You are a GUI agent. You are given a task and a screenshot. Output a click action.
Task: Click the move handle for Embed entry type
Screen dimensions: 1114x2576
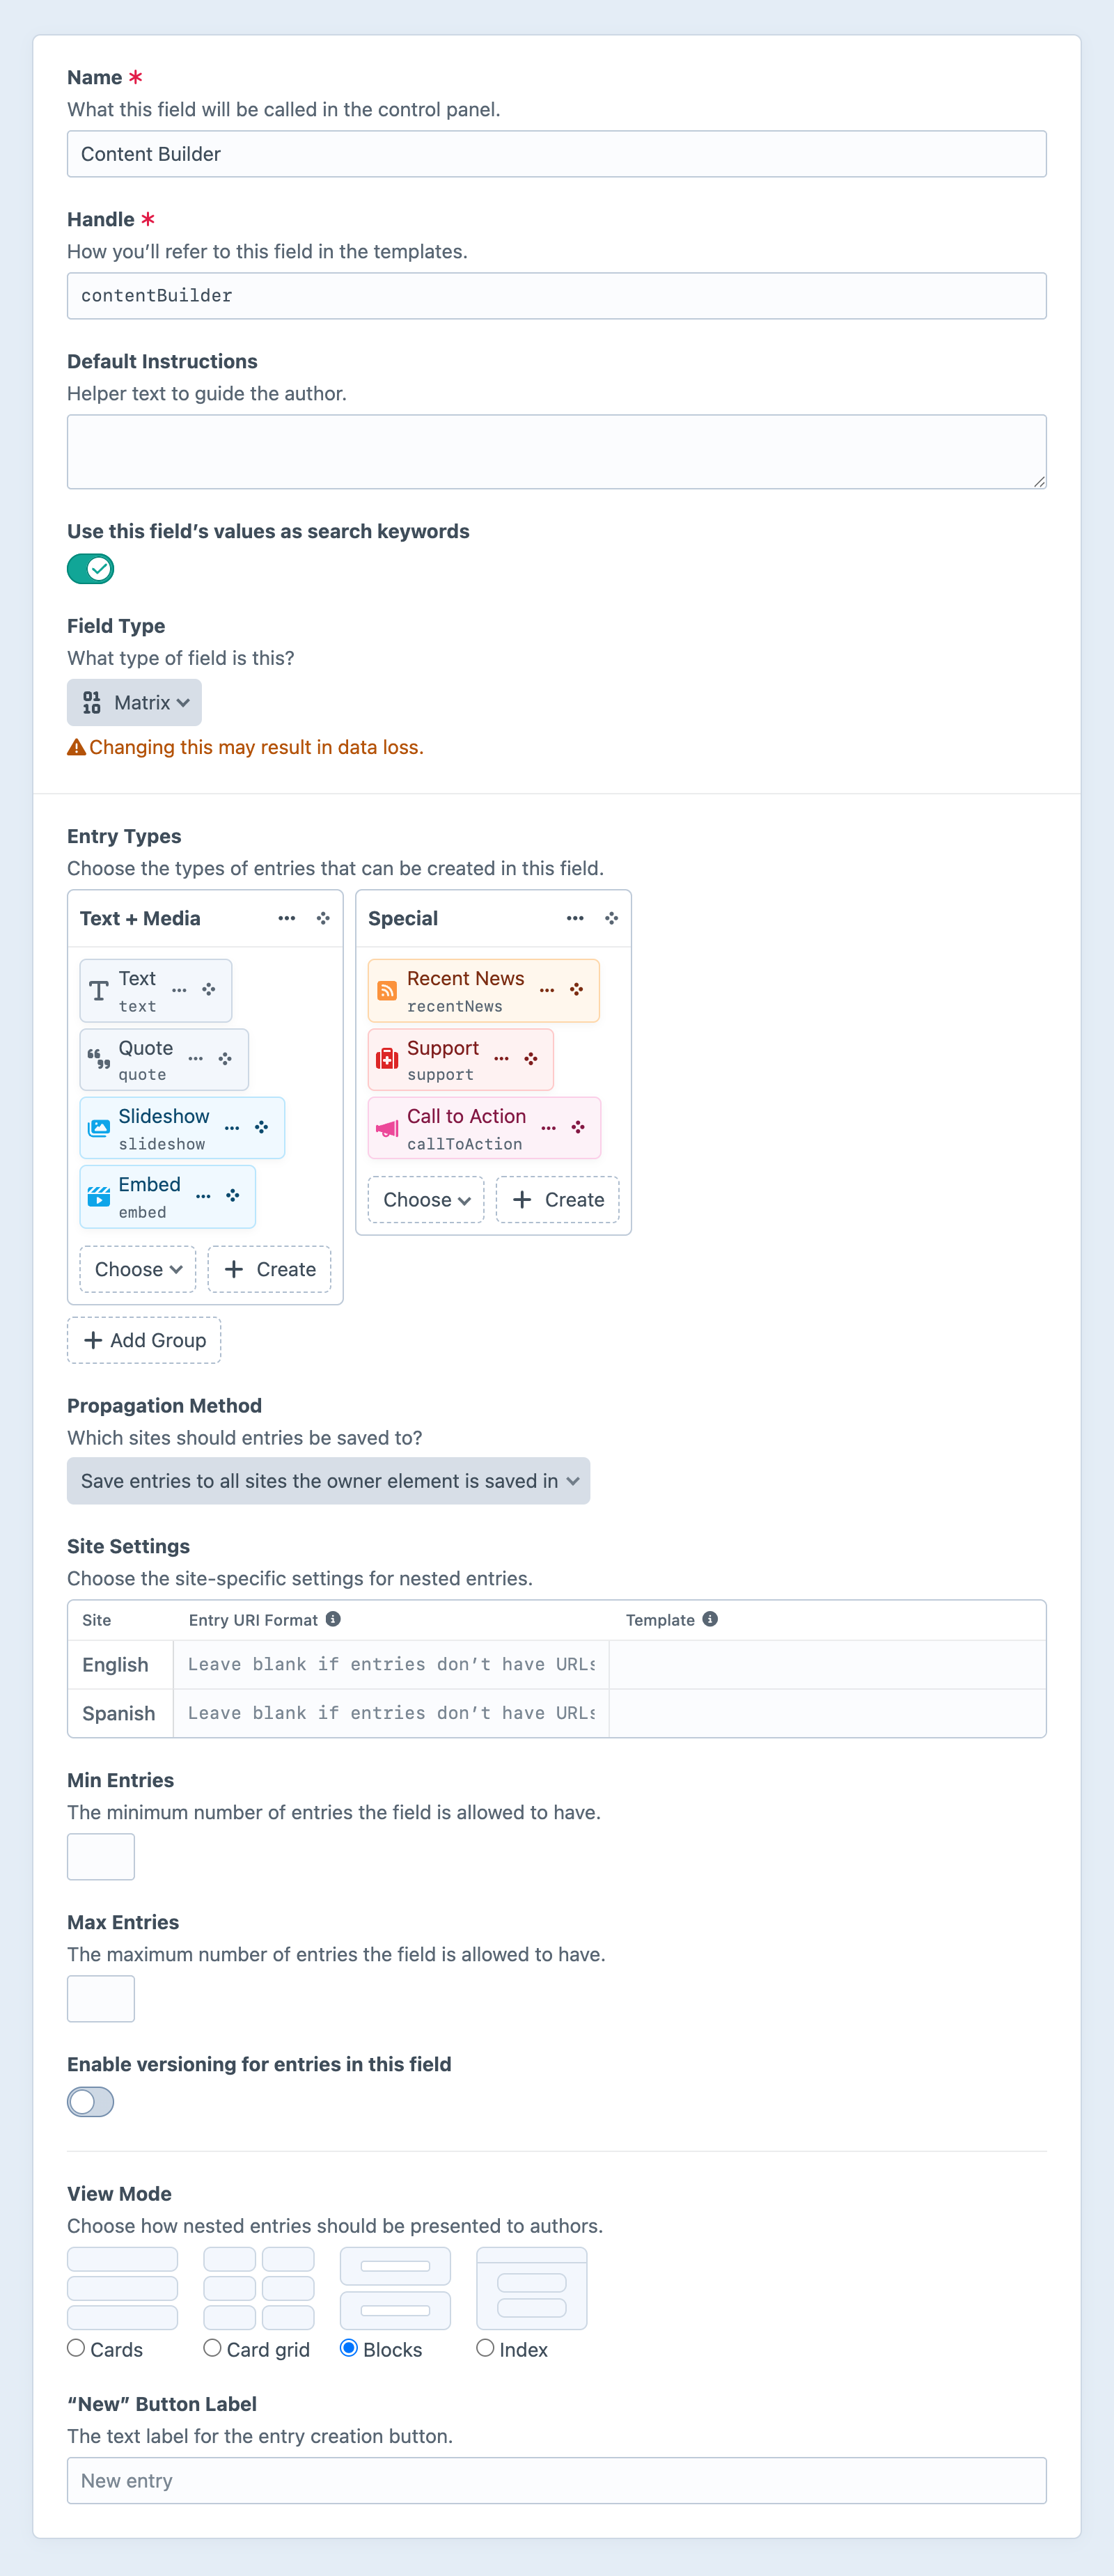click(233, 1196)
